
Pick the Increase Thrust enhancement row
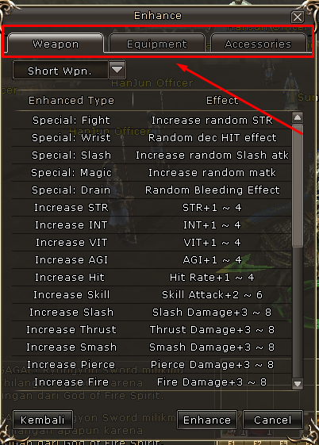(152, 330)
